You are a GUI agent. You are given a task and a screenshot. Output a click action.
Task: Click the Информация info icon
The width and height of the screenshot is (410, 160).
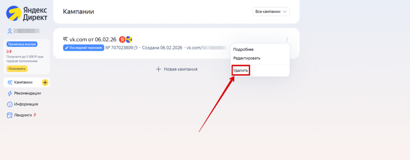[10, 104]
